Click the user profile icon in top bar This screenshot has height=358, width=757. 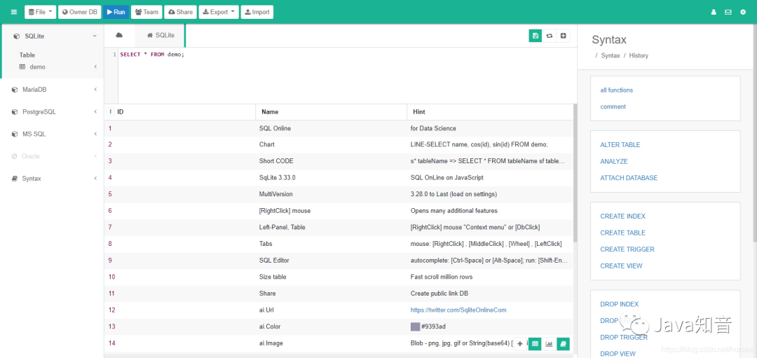click(x=713, y=12)
